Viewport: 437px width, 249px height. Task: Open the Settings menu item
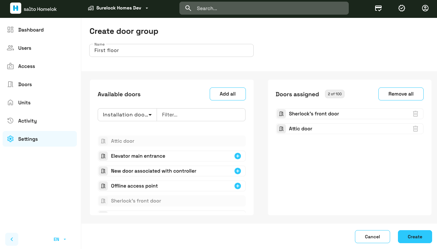(40, 139)
